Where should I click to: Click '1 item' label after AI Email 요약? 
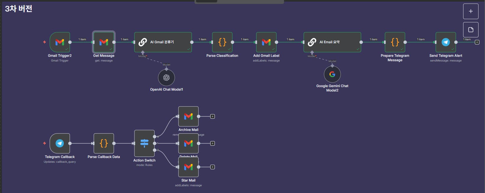click(x=373, y=39)
